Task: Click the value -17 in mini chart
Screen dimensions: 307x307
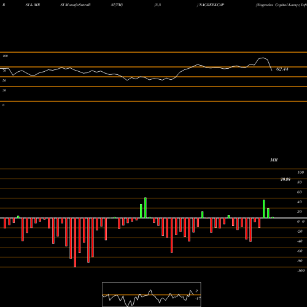Action: click(198, 298)
